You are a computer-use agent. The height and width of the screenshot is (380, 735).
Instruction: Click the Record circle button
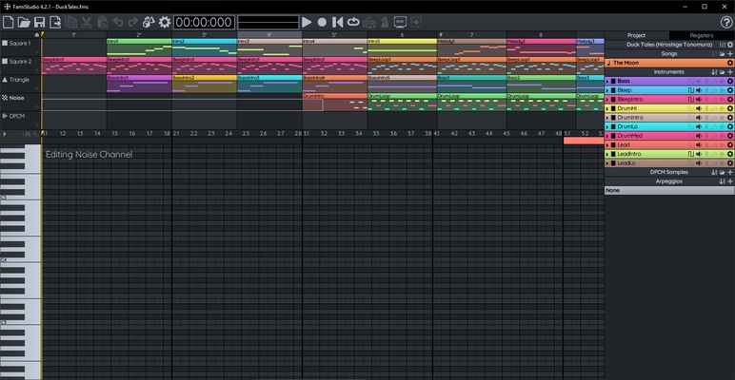(x=322, y=22)
